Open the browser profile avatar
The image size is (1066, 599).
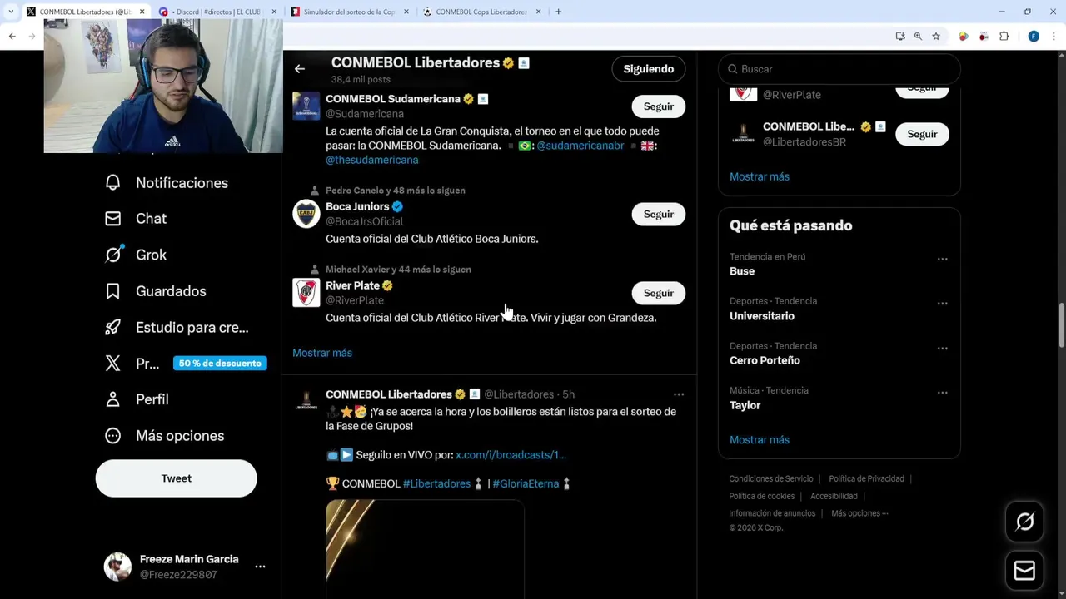click(1034, 36)
